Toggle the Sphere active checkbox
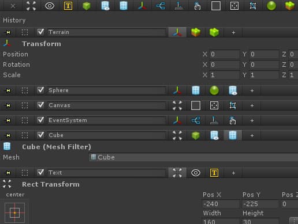 click(x=40, y=90)
